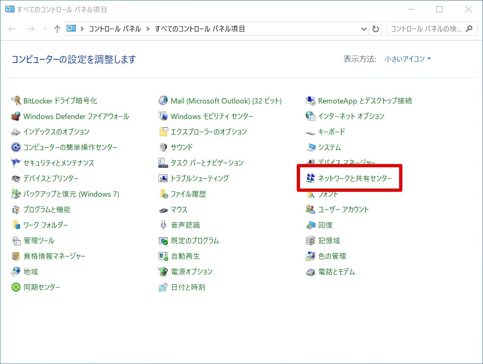Click the 音声認識 microphone icon
This screenshot has height=364, width=483.
click(x=163, y=225)
